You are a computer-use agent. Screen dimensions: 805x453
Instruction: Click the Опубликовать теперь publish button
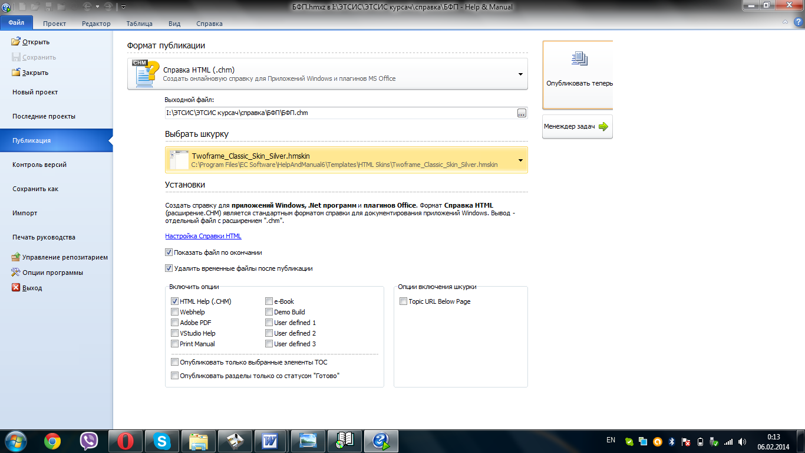coord(578,74)
